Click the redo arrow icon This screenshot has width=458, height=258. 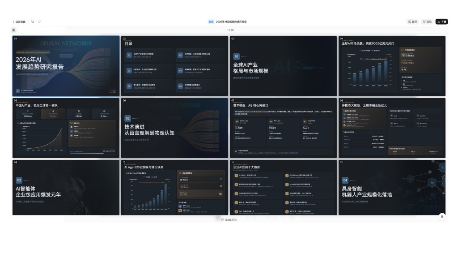(39, 21)
